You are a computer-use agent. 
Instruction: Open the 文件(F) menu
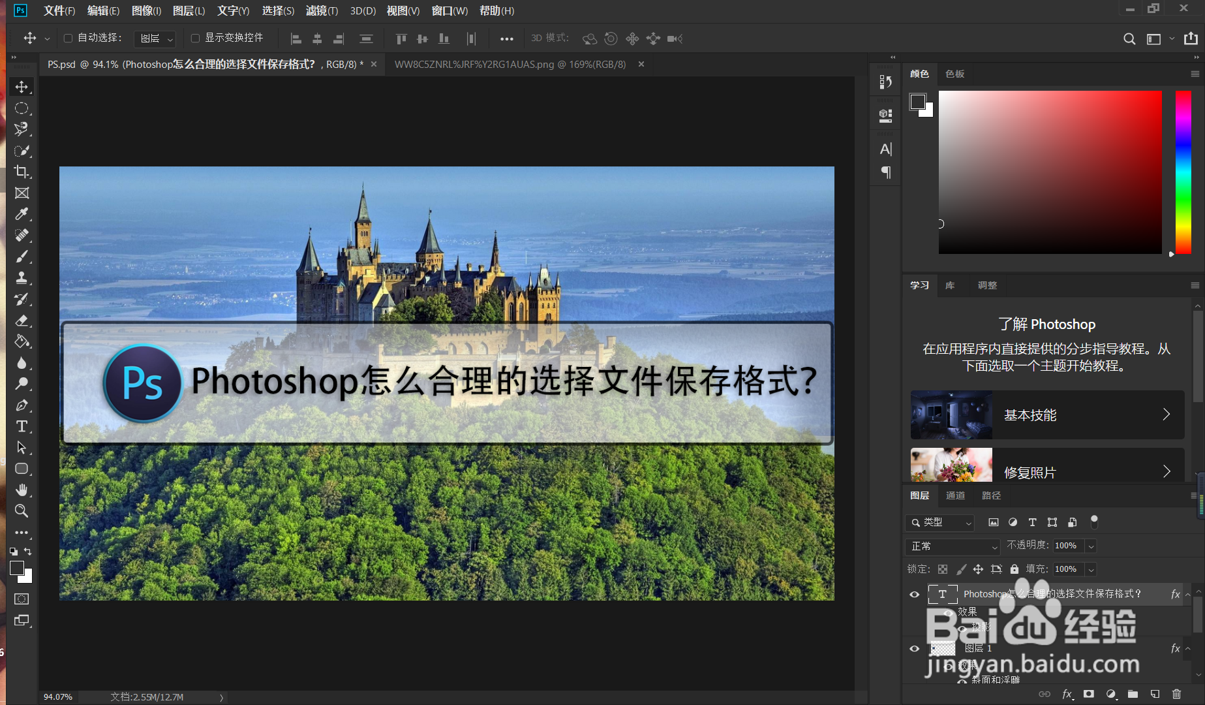point(59,10)
